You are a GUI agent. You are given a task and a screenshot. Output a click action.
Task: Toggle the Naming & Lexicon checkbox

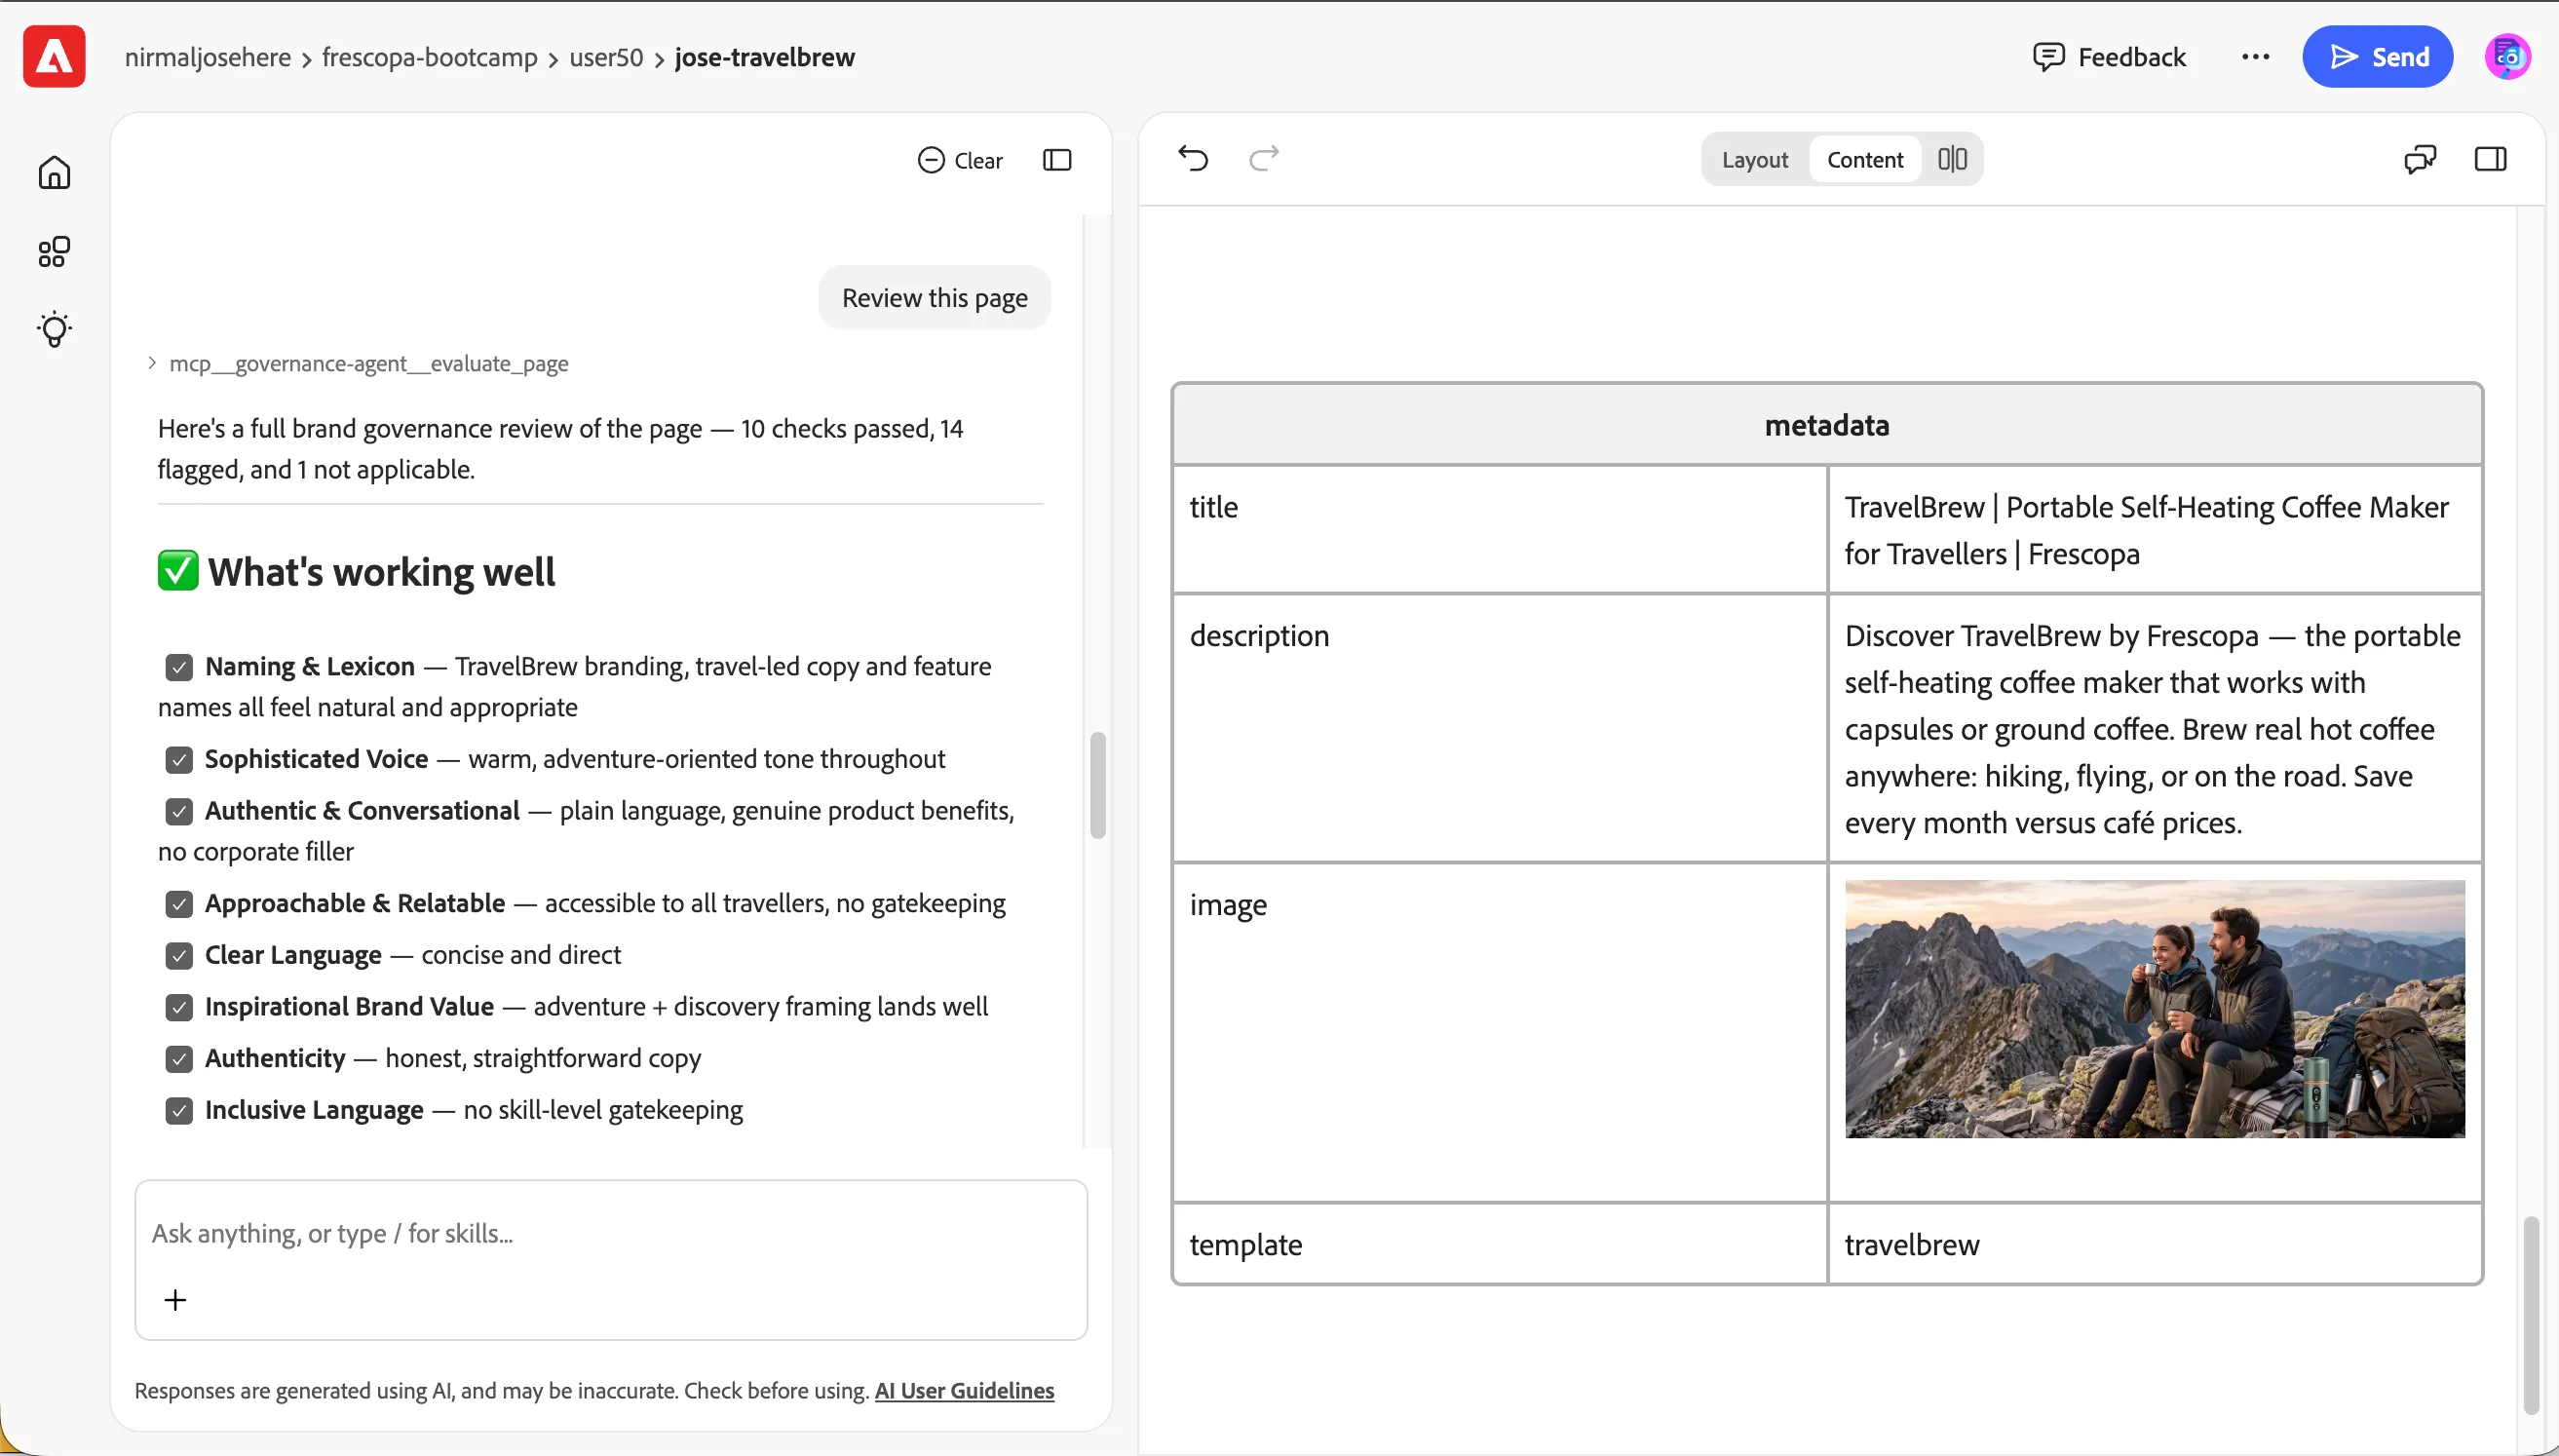coord(179,667)
